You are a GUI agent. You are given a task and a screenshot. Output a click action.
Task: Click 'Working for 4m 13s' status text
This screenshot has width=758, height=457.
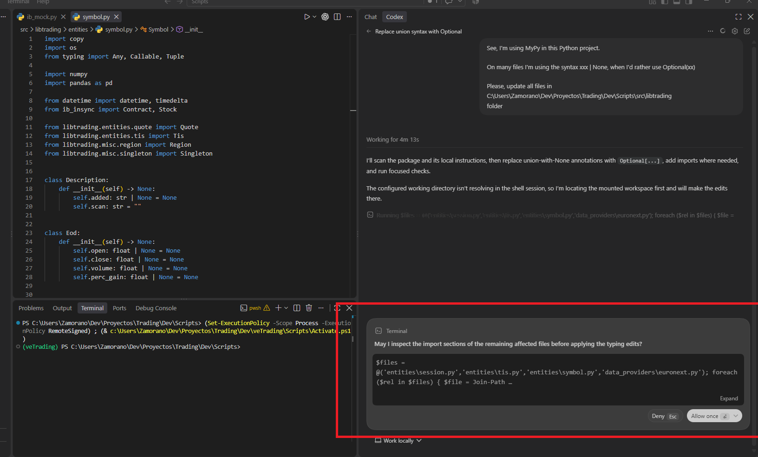click(392, 140)
